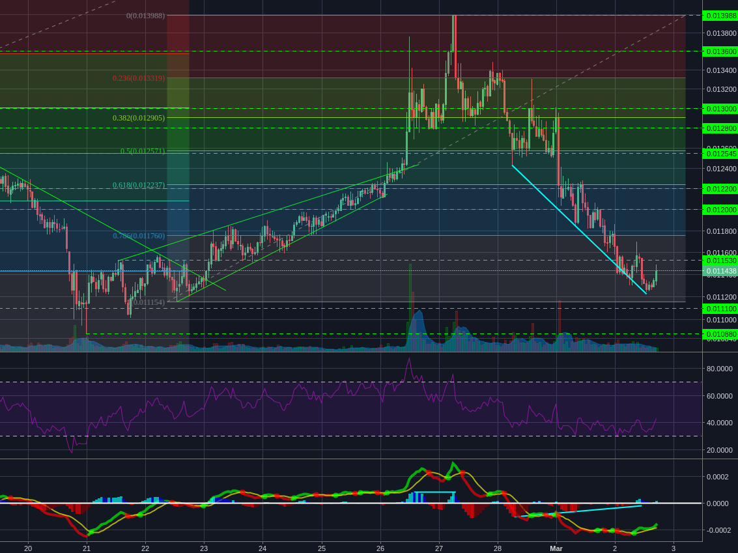
Task: Select the 0.786(0.011760) Fibonacci level label
Action: click(x=139, y=236)
